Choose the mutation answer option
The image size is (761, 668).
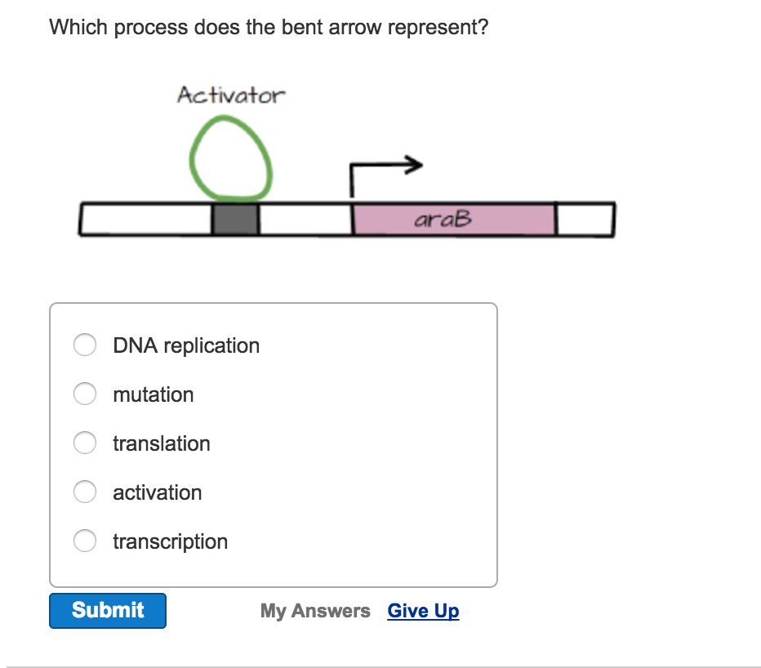(x=85, y=394)
